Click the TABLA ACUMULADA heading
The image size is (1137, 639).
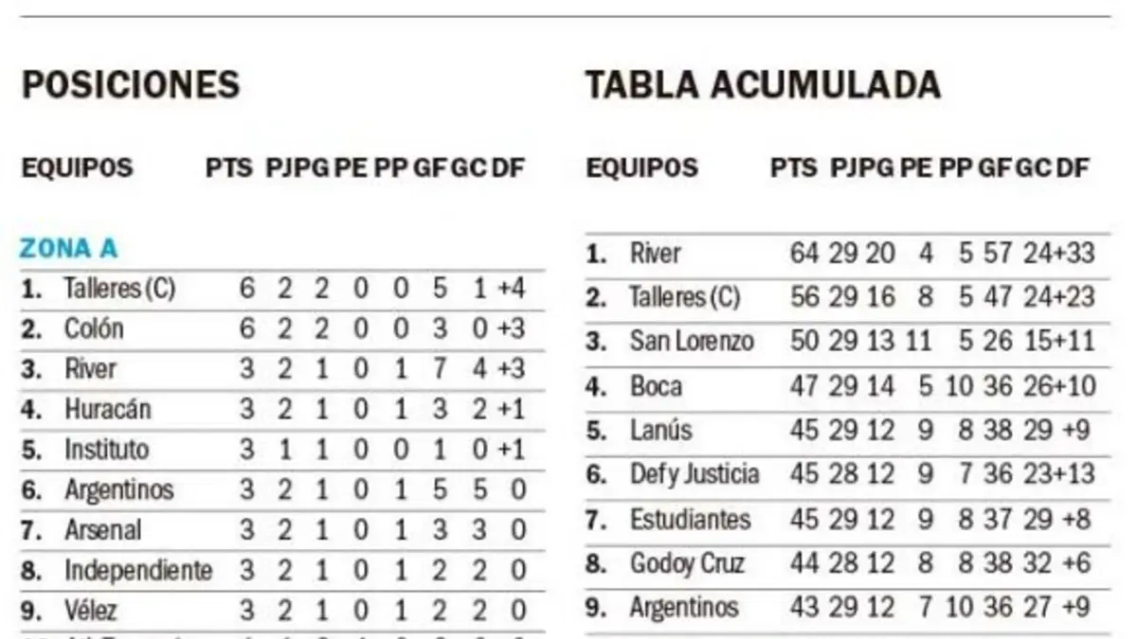[x=763, y=84]
